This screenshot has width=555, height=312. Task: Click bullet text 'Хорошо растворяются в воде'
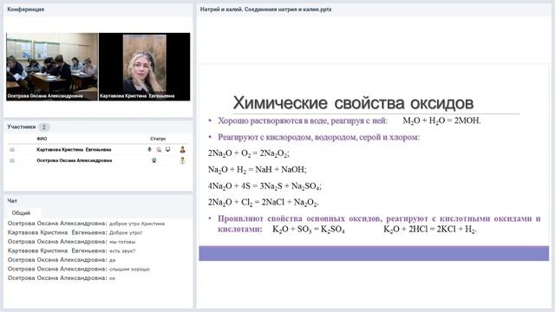pyautogui.click(x=303, y=121)
